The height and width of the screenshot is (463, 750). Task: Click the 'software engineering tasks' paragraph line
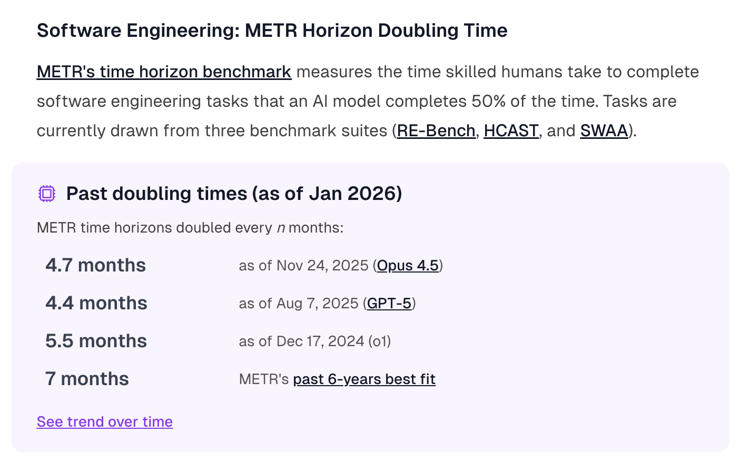pyautogui.click(x=356, y=101)
